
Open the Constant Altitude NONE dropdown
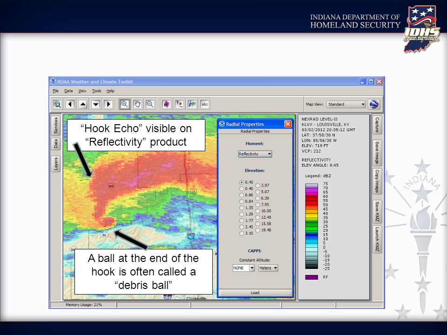244,268
